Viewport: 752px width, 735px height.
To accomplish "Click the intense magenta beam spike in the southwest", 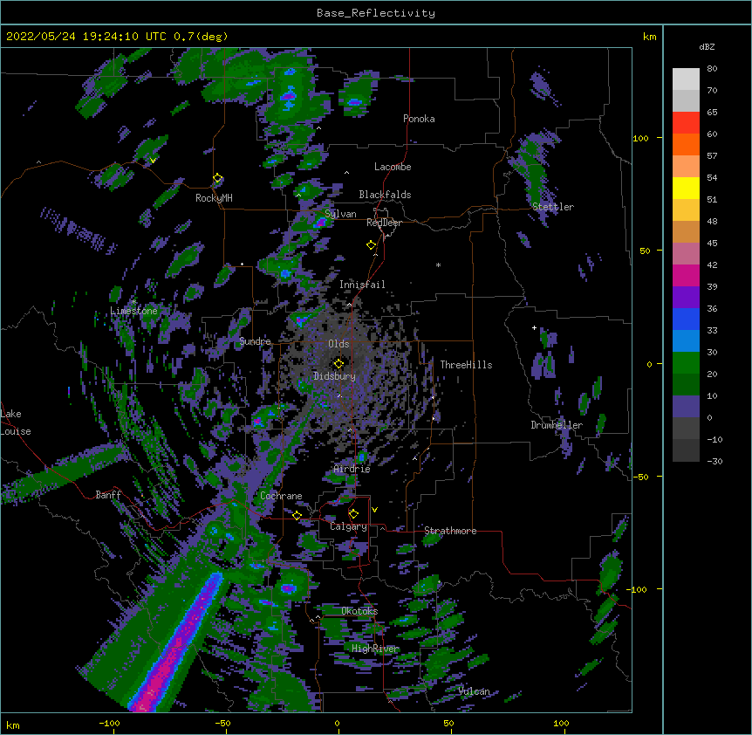I will coord(177,642).
